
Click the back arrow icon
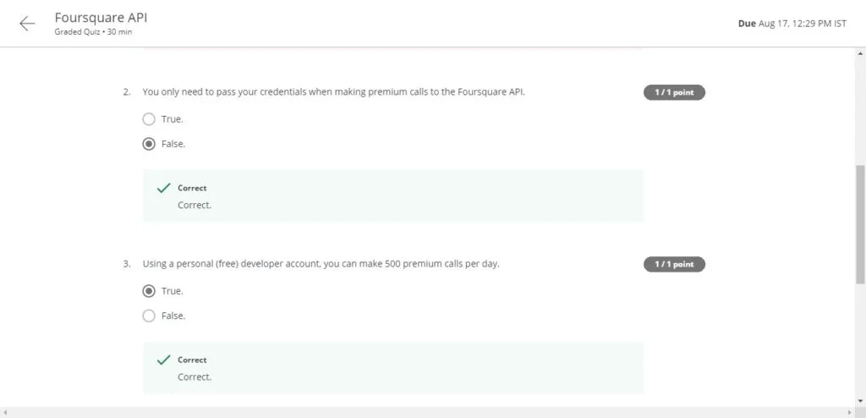coord(27,24)
